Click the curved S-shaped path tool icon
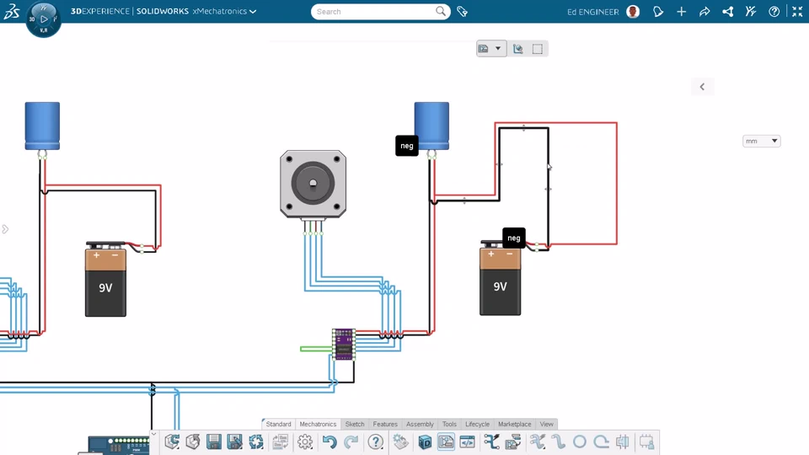Screen dimensions: 809x455 558,442
